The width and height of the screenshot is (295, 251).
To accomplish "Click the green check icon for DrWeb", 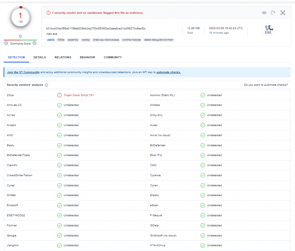I will [x=59, y=195].
